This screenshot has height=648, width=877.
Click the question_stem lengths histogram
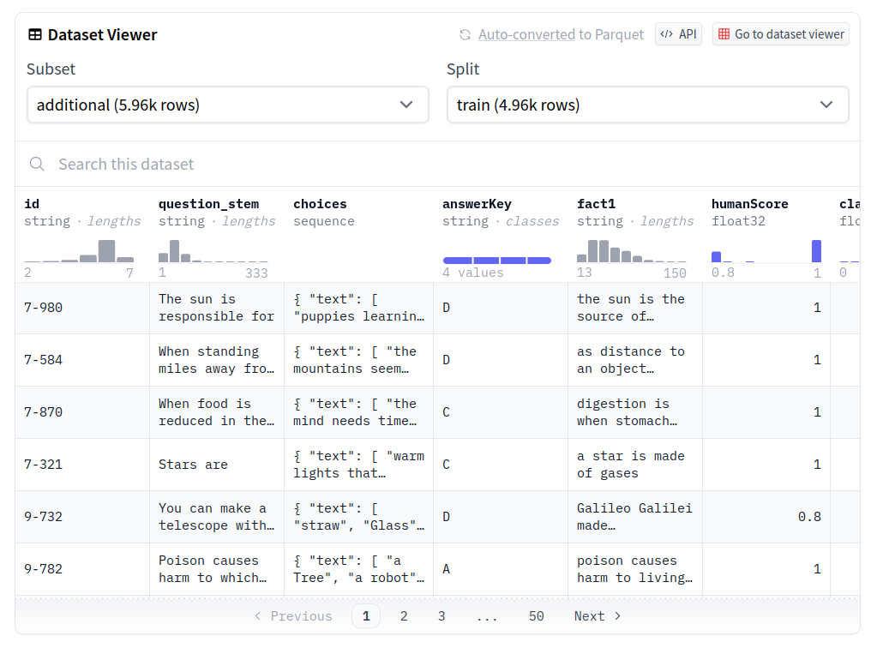click(x=213, y=251)
